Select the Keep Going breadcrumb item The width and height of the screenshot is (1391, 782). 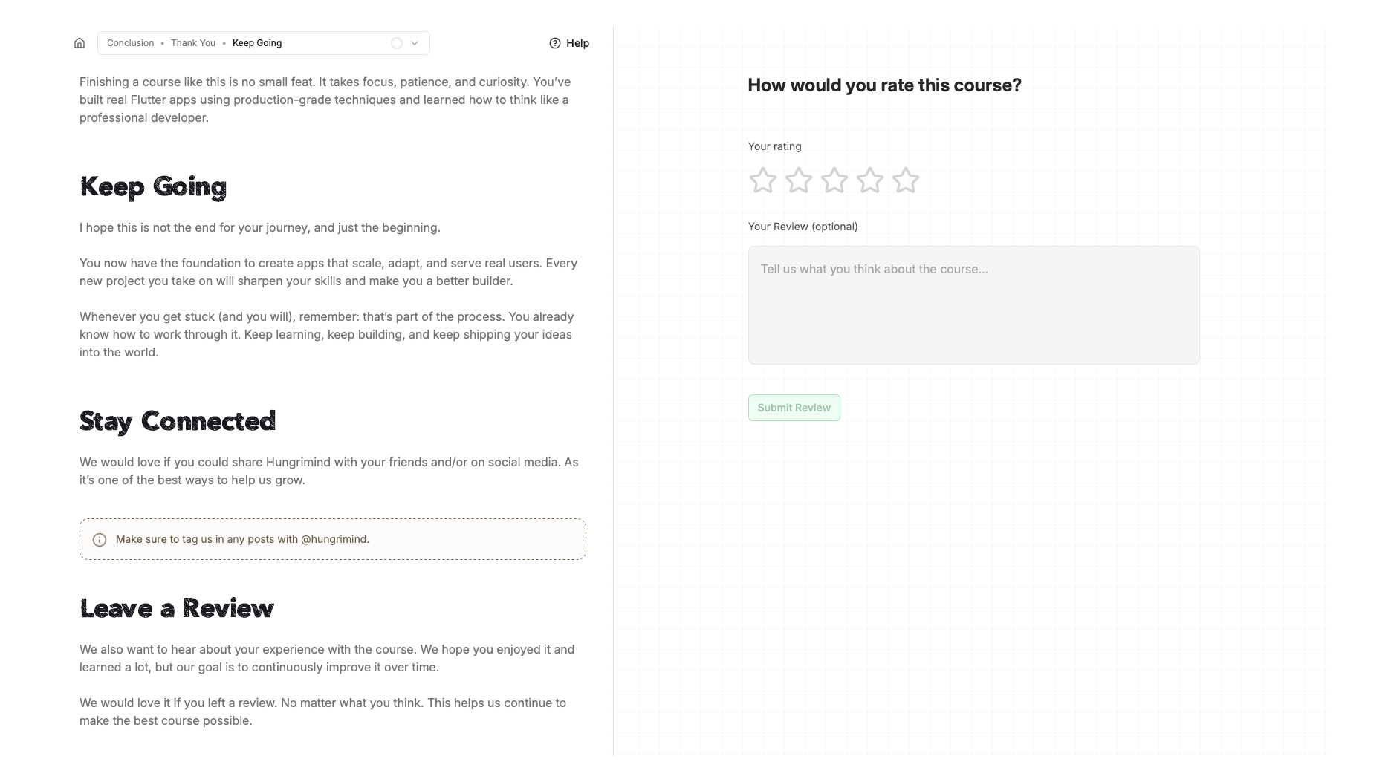pos(256,42)
